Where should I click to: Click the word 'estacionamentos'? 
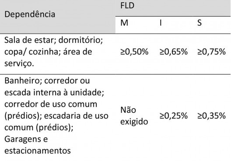[38, 151]
